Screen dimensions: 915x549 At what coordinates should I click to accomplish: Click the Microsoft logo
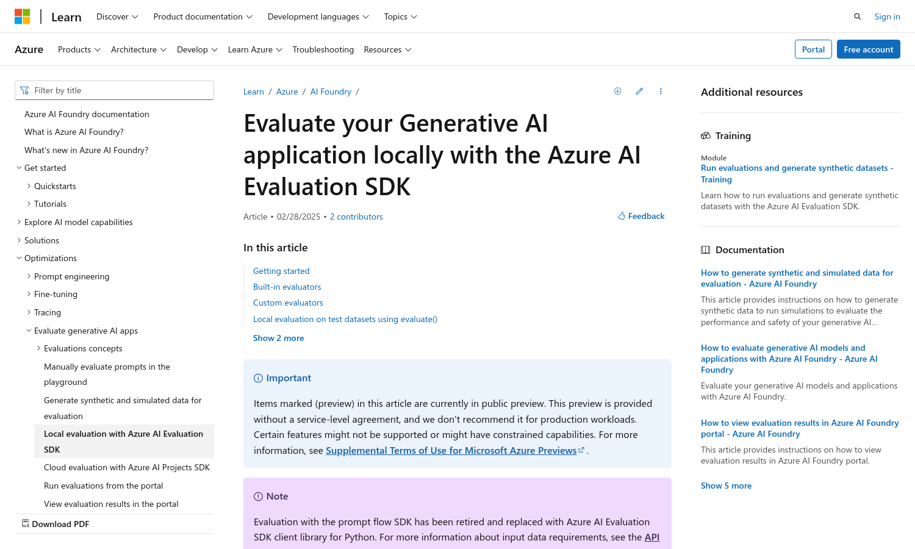click(x=23, y=16)
